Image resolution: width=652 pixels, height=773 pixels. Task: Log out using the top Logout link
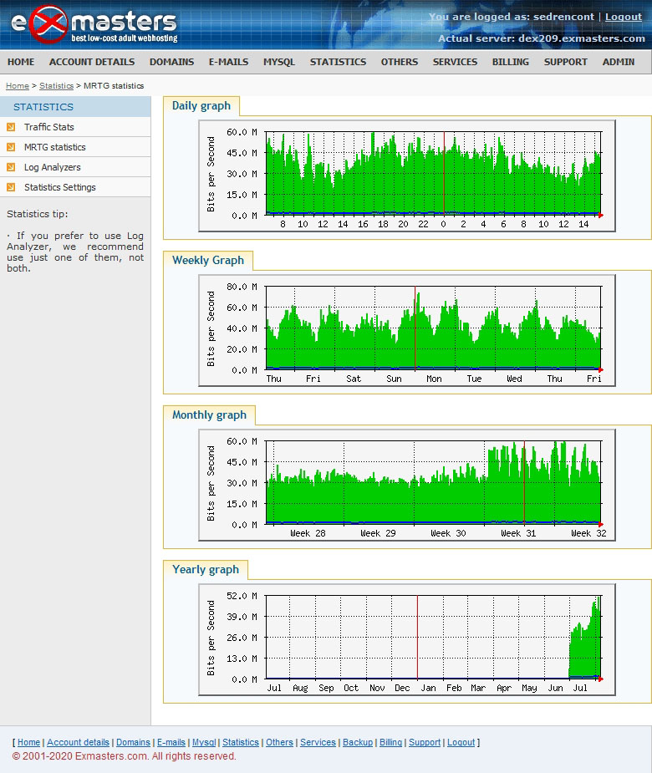click(624, 17)
